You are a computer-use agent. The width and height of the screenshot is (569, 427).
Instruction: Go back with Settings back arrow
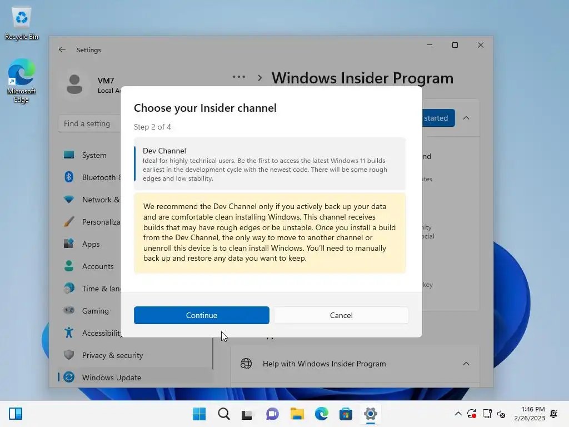click(x=62, y=49)
